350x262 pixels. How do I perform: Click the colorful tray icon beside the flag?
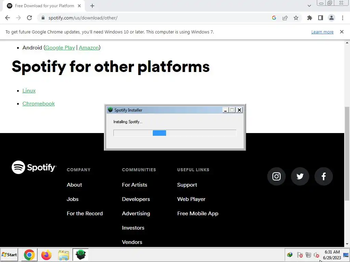click(x=290, y=254)
